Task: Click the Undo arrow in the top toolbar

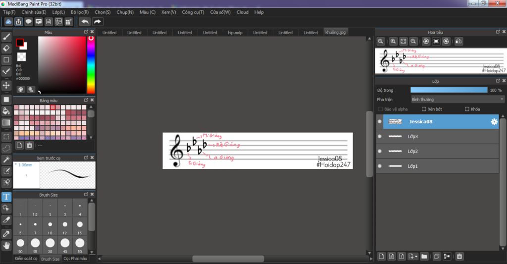Action: pos(85,22)
